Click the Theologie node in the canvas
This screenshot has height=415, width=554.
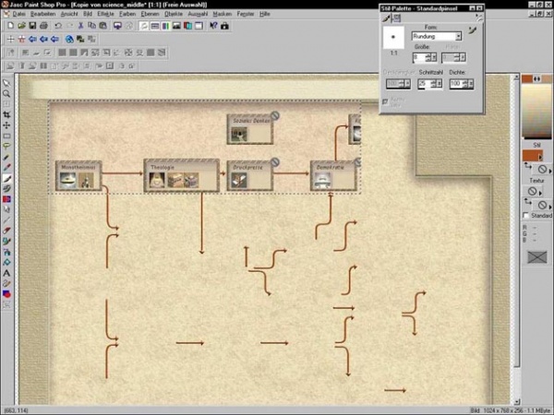(181, 175)
